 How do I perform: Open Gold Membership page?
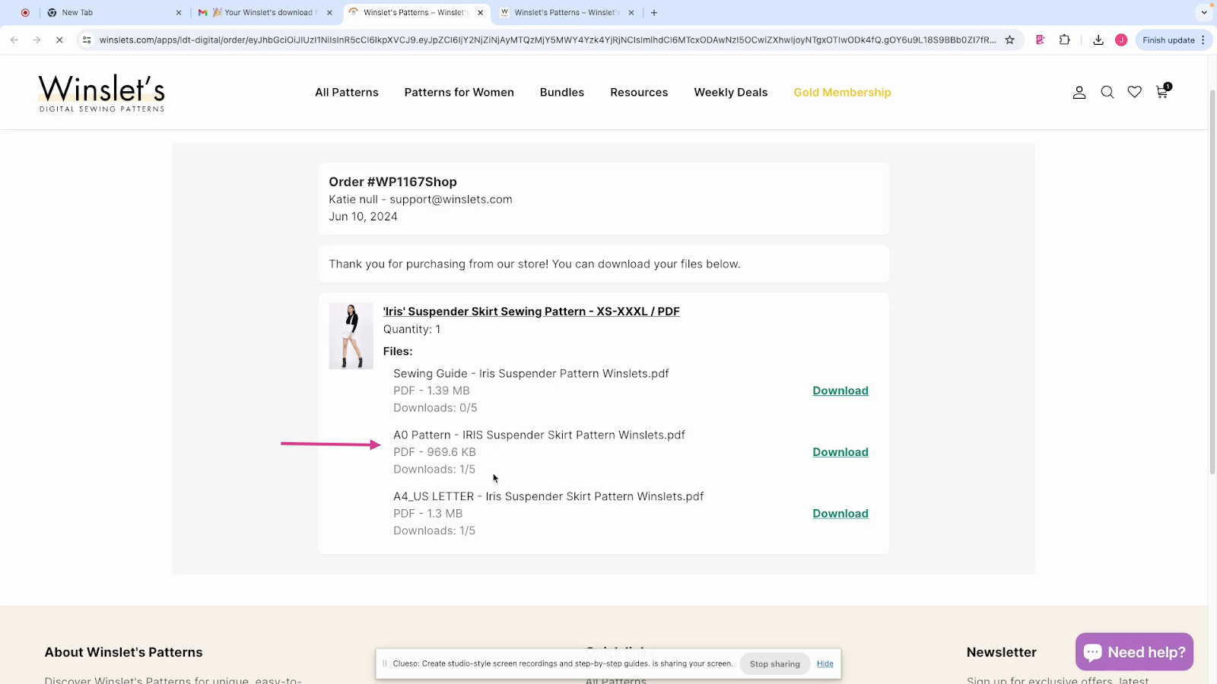[x=842, y=92]
